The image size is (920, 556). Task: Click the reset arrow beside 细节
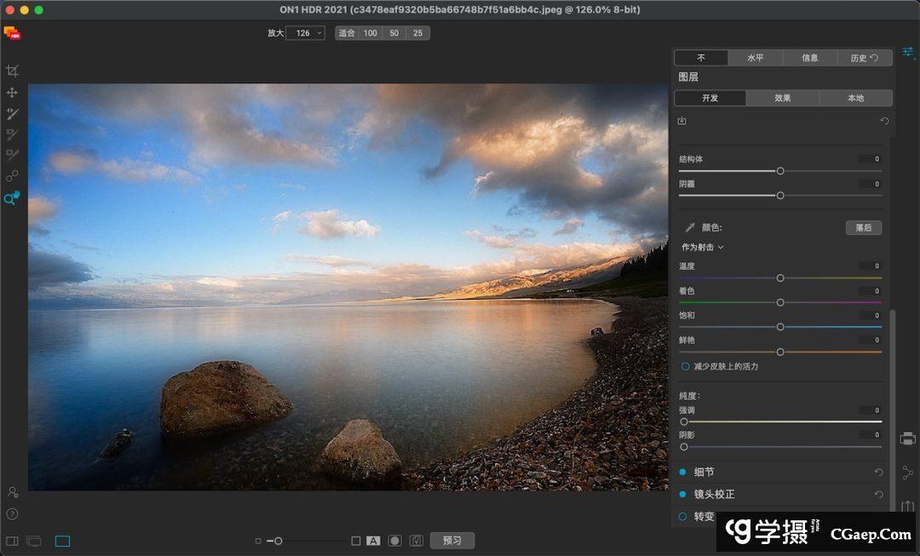[878, 473]
